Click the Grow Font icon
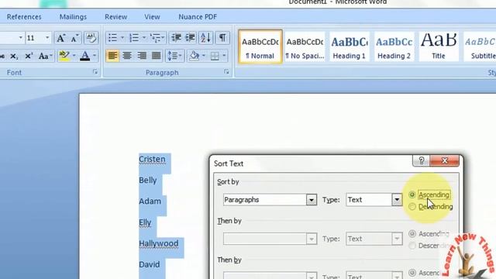496x279 pixels. pos(60,38)
